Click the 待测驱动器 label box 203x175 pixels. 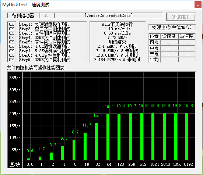[x=23, y=16]
